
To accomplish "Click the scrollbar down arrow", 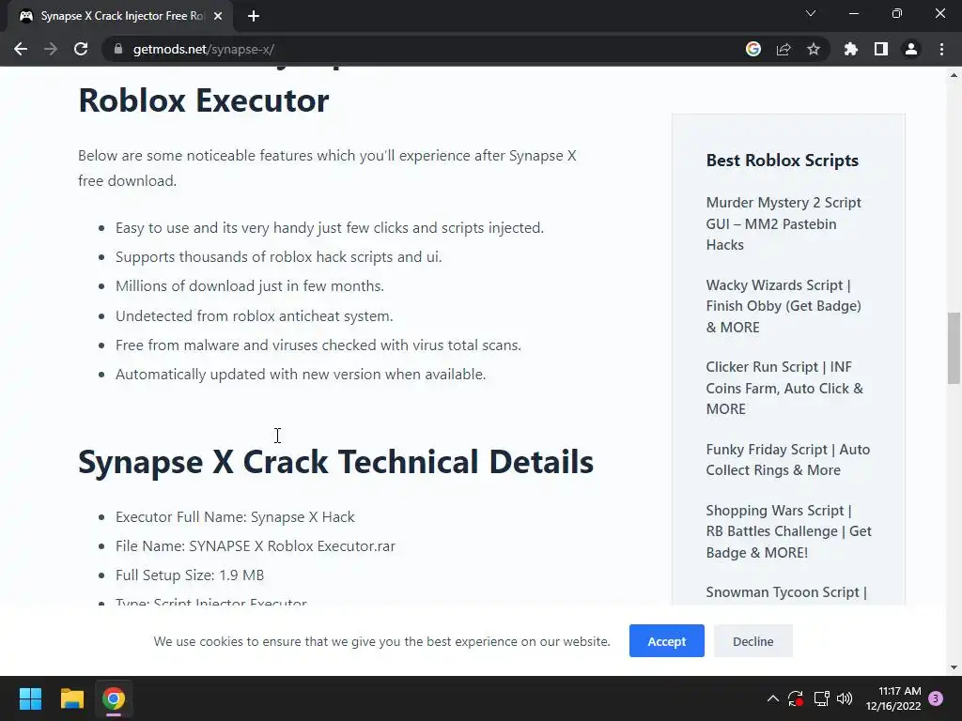I will [954, 667].
